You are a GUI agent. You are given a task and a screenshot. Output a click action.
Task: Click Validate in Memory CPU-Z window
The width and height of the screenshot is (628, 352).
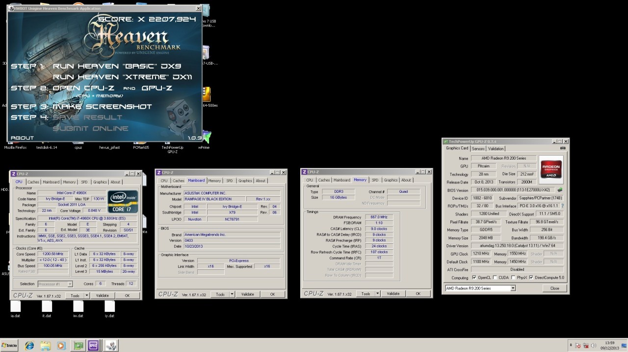click(x=393, y=294)
